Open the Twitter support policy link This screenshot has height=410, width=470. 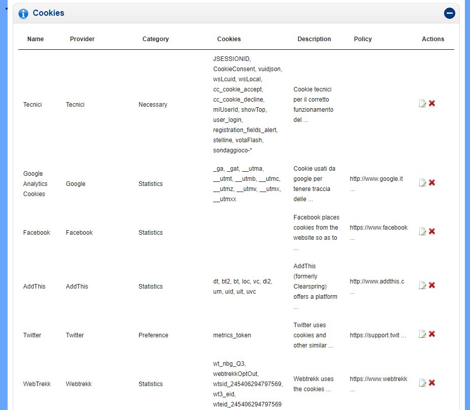378,335
